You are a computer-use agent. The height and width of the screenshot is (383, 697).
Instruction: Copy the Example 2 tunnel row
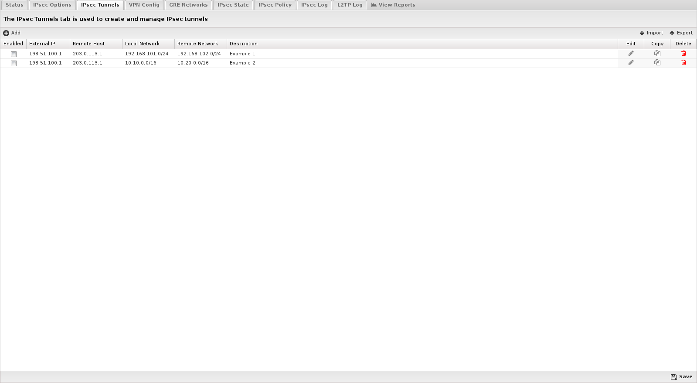pyautogui.click(x=657, y=63)
